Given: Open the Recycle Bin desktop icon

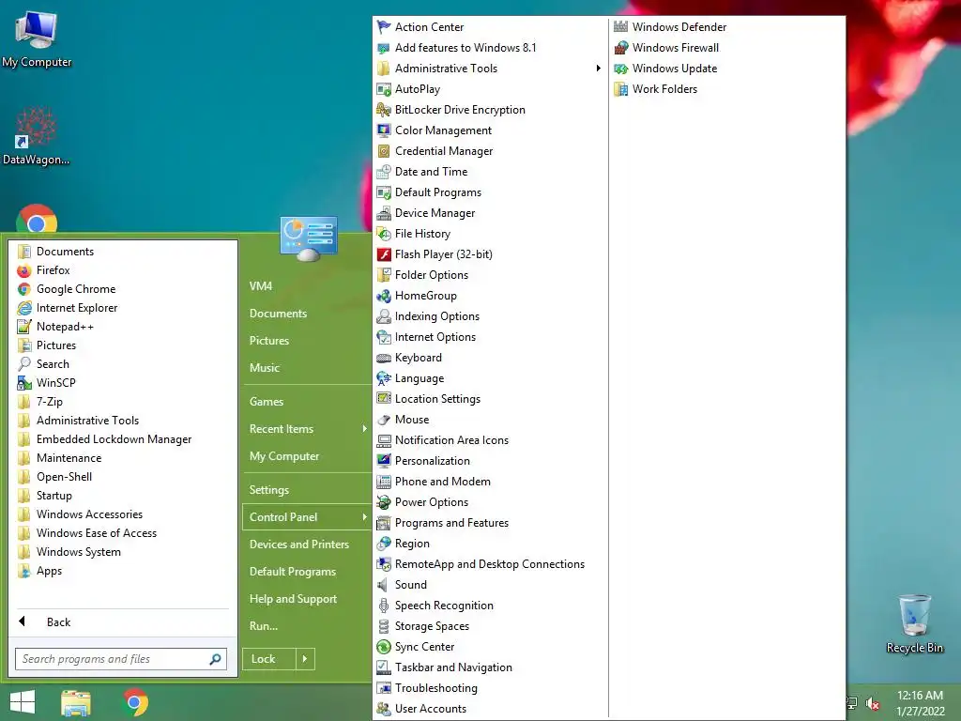Looking at the screenshot, I should (x=914, y=623).
